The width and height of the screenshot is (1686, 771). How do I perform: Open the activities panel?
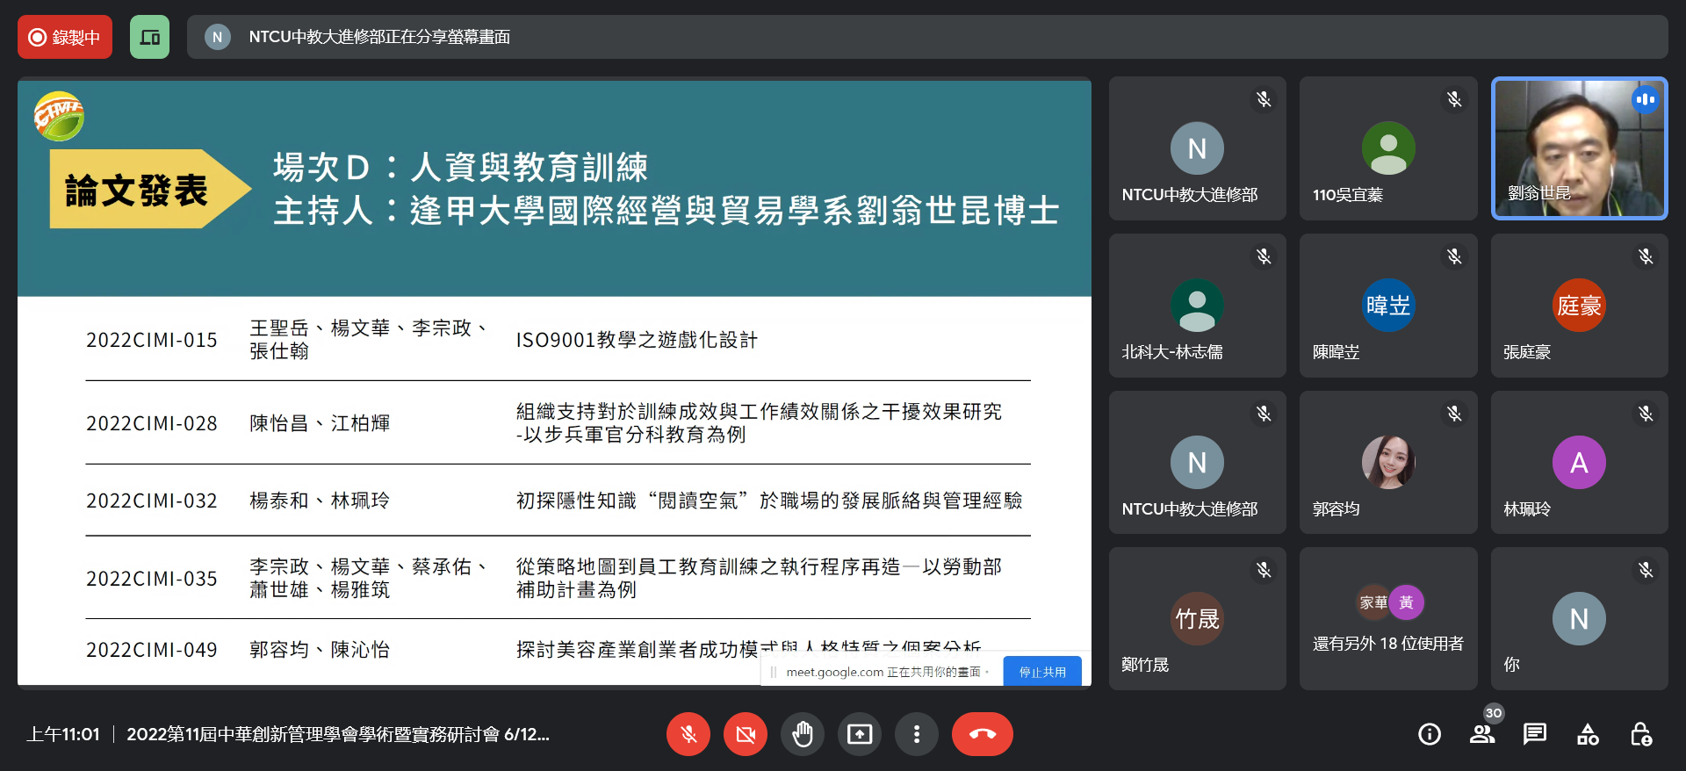(x=1588, y=734)
